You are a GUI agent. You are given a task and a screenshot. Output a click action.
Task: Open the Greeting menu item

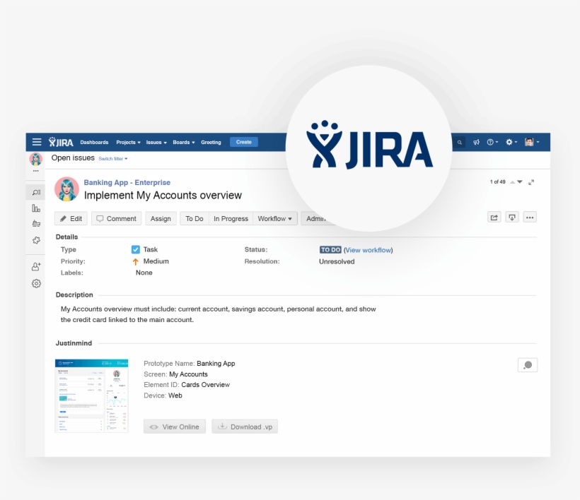pos(211,142)
